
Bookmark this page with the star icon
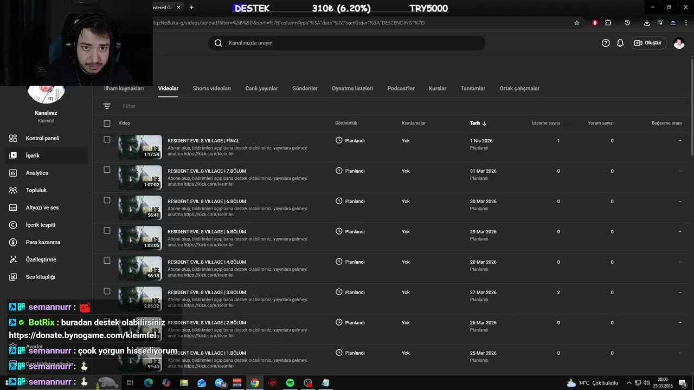pos(577,23)
